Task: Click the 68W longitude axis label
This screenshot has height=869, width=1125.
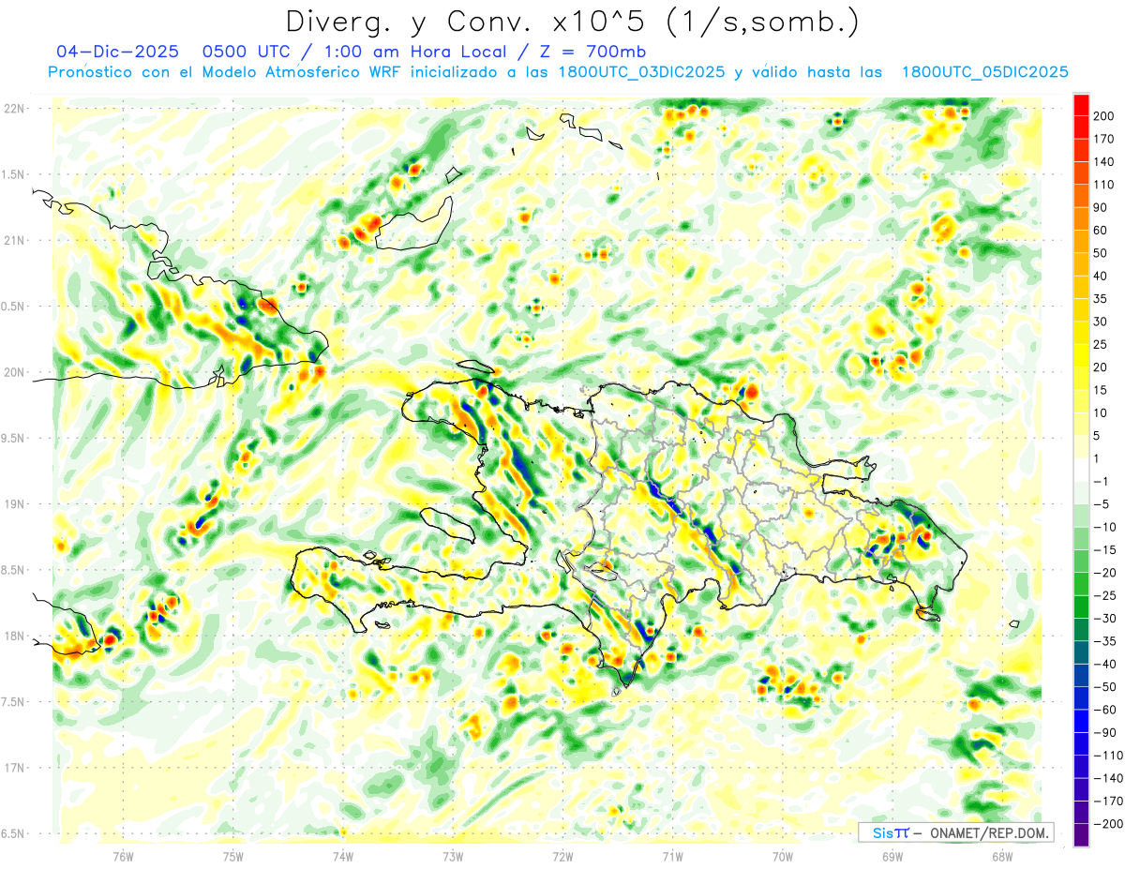Action: [x=1002, y=856]
